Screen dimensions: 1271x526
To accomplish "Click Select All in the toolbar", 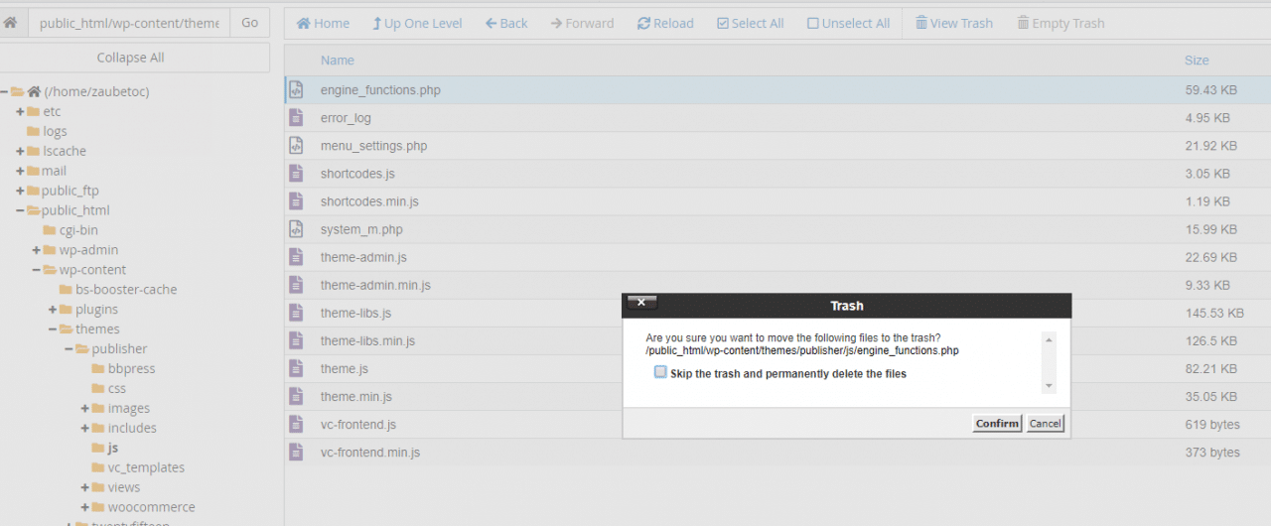I will 750,23.
